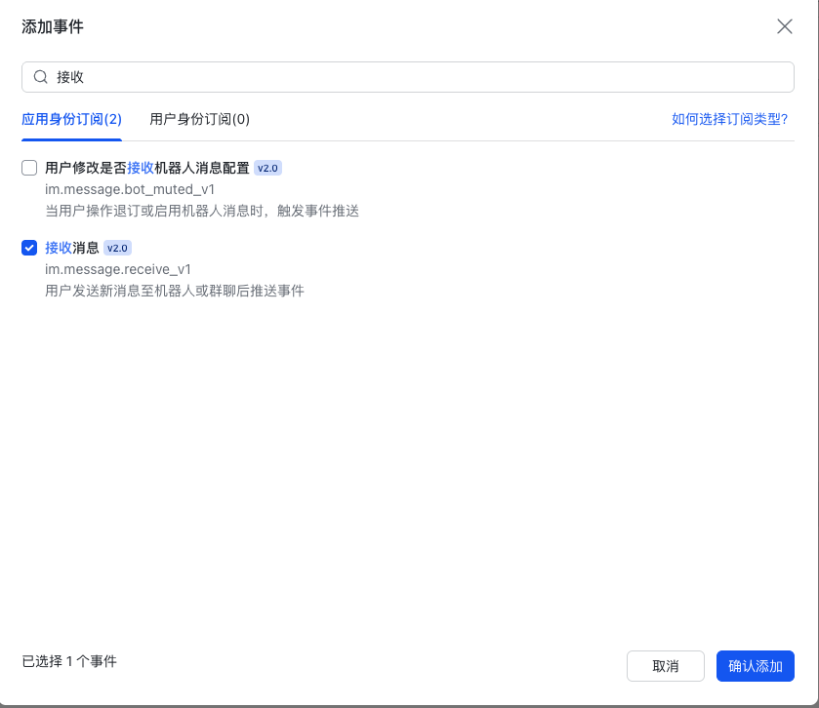Click the highlighted 接收 keyword in 接收消息
819x708 pixels.
pyautogui.click(x=57, y=248)
